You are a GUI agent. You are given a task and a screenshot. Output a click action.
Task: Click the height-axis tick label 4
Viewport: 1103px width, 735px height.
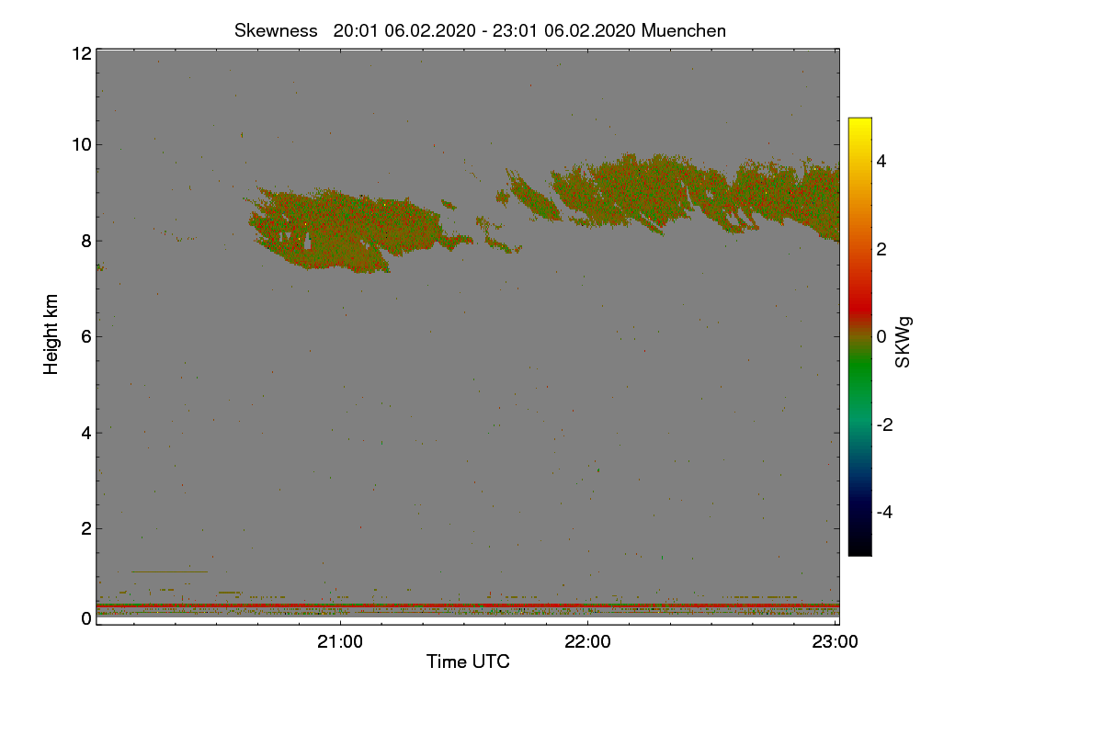[x=86, y=432]
